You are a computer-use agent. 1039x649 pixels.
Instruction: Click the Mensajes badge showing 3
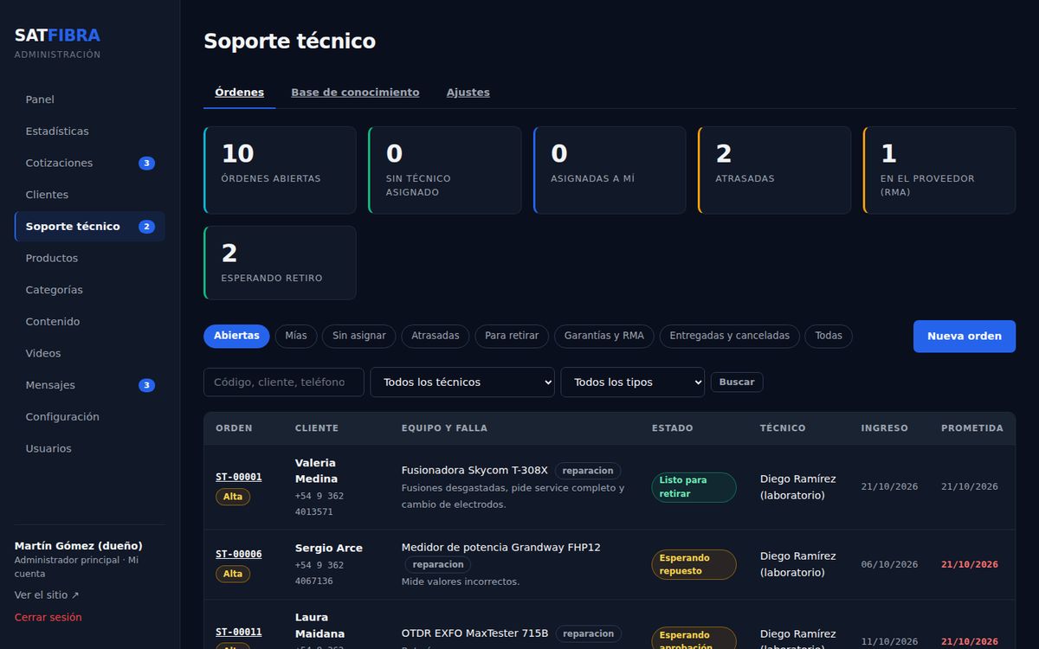pos(147,385)
